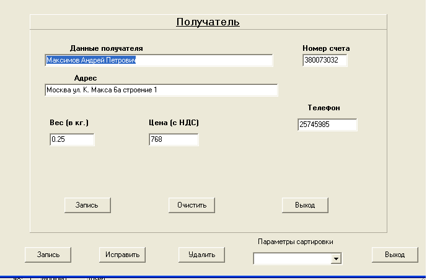Click the Телефон input field
Screen dimensions: 427x280
pyautogui.click(x=327, y=125)
